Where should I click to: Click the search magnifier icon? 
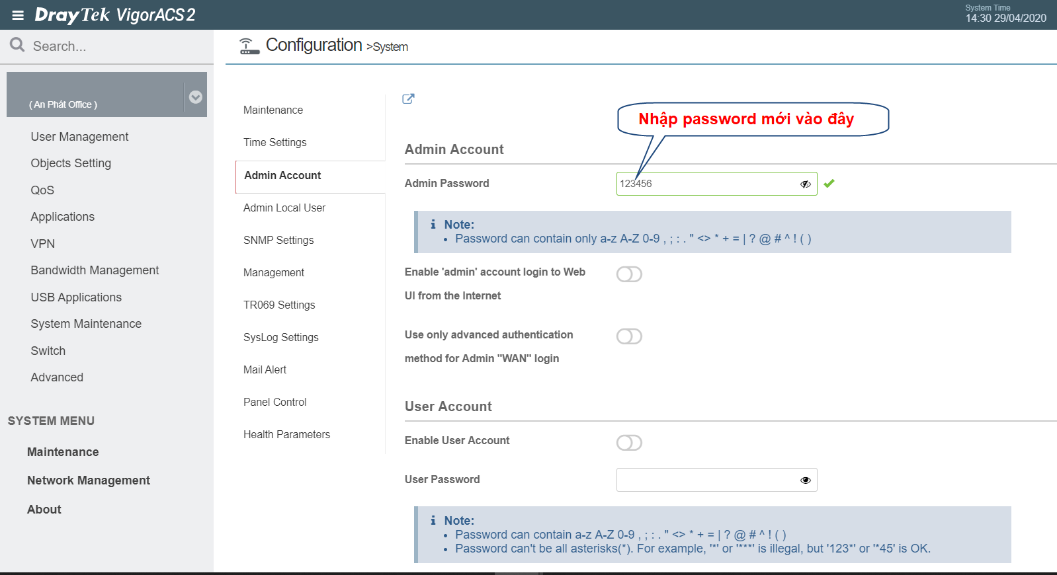(x=17, y=45)
